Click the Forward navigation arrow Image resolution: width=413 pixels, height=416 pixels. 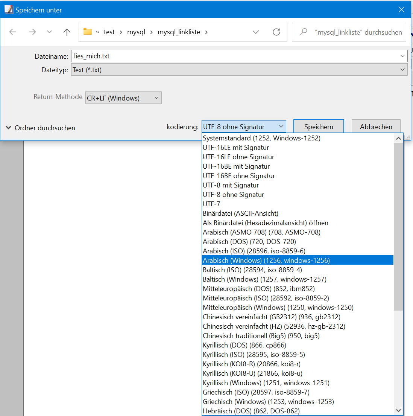coord(32,32)
